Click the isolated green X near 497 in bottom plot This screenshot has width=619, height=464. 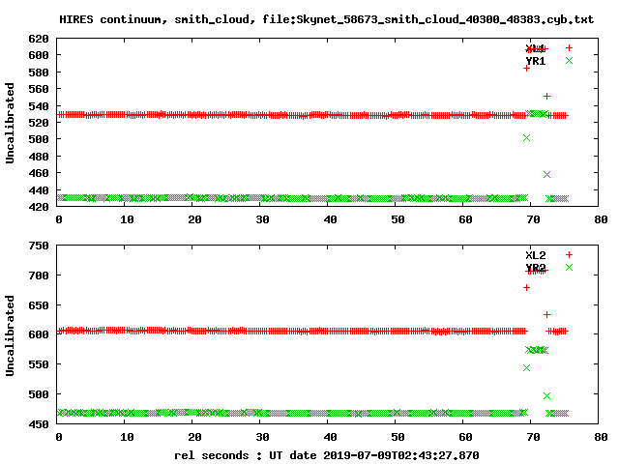pos(546,395)
